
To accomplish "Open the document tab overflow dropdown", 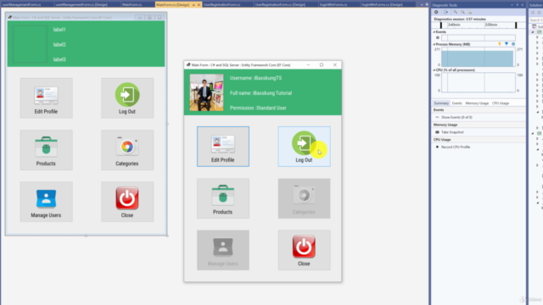I will pyautogui.click(x=422, y=5).
